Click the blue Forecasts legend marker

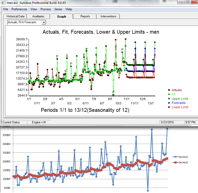(169, 103)
